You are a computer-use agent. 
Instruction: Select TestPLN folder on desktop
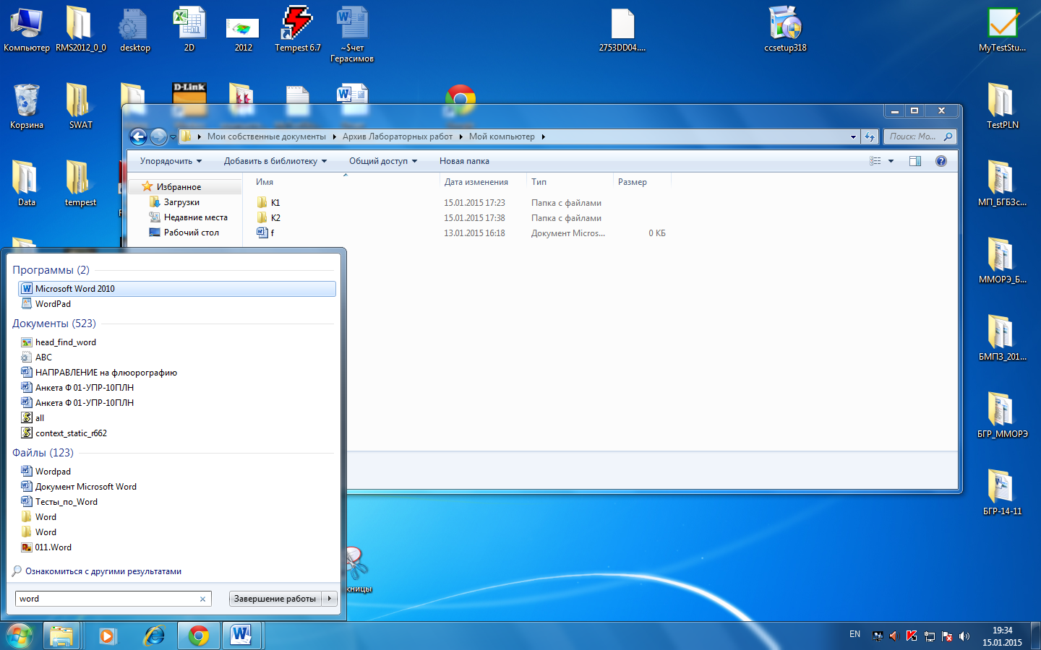1002,107
